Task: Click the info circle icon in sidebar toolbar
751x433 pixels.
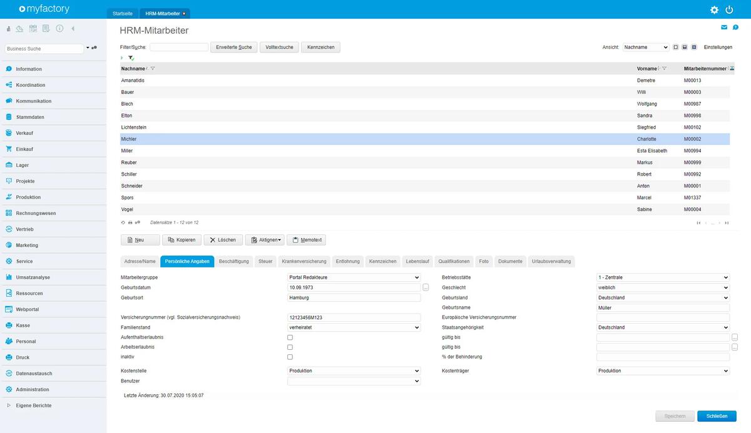Action: (x=59, y=29)
